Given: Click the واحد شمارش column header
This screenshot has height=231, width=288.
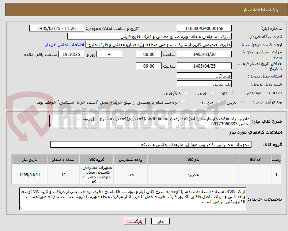Looking at the screenshot, I should (x=130, y=160).
